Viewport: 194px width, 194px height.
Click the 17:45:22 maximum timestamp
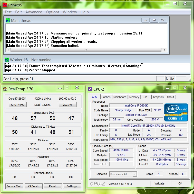(33, 165)
